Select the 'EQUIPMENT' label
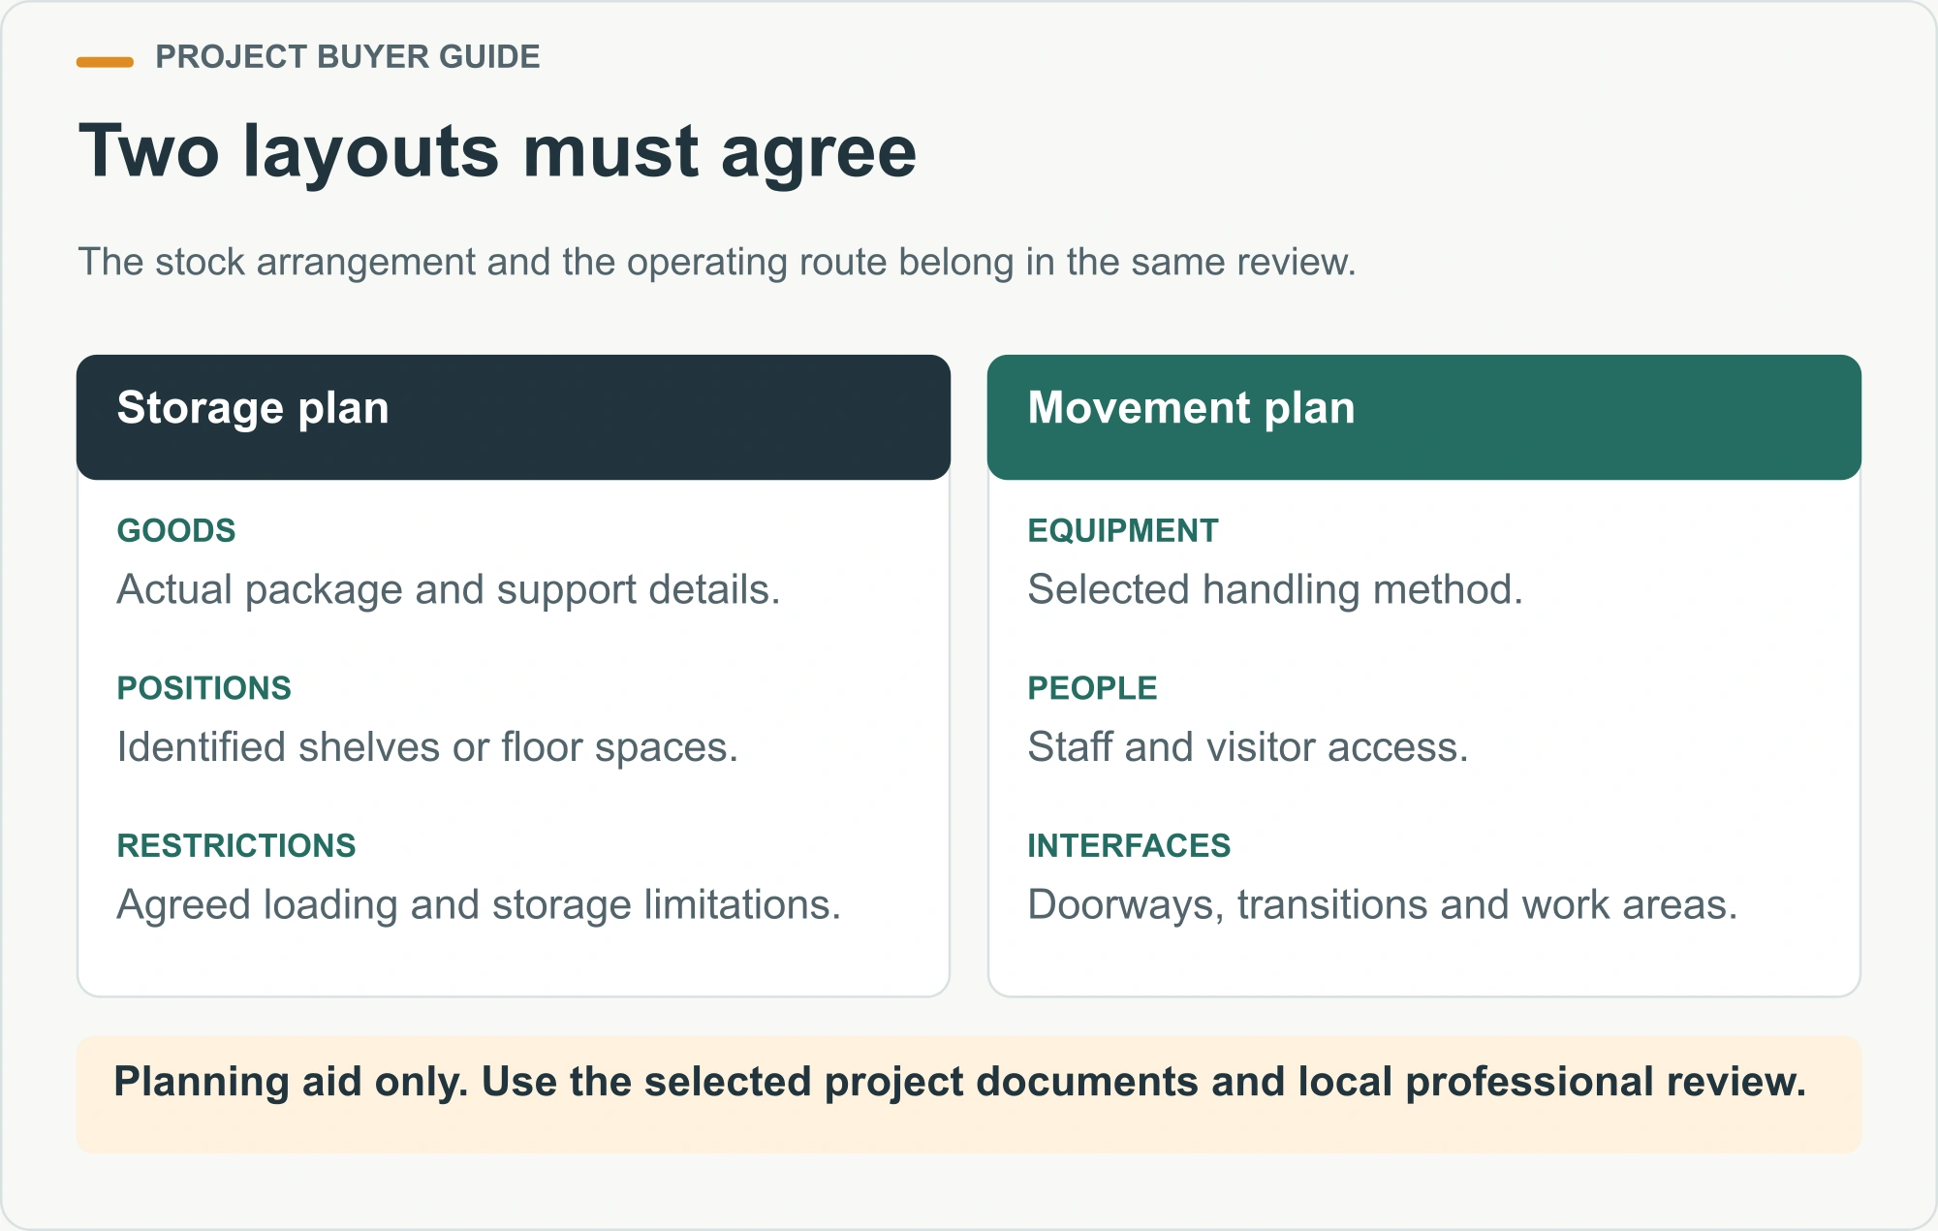 click(x=1123, y=531)
